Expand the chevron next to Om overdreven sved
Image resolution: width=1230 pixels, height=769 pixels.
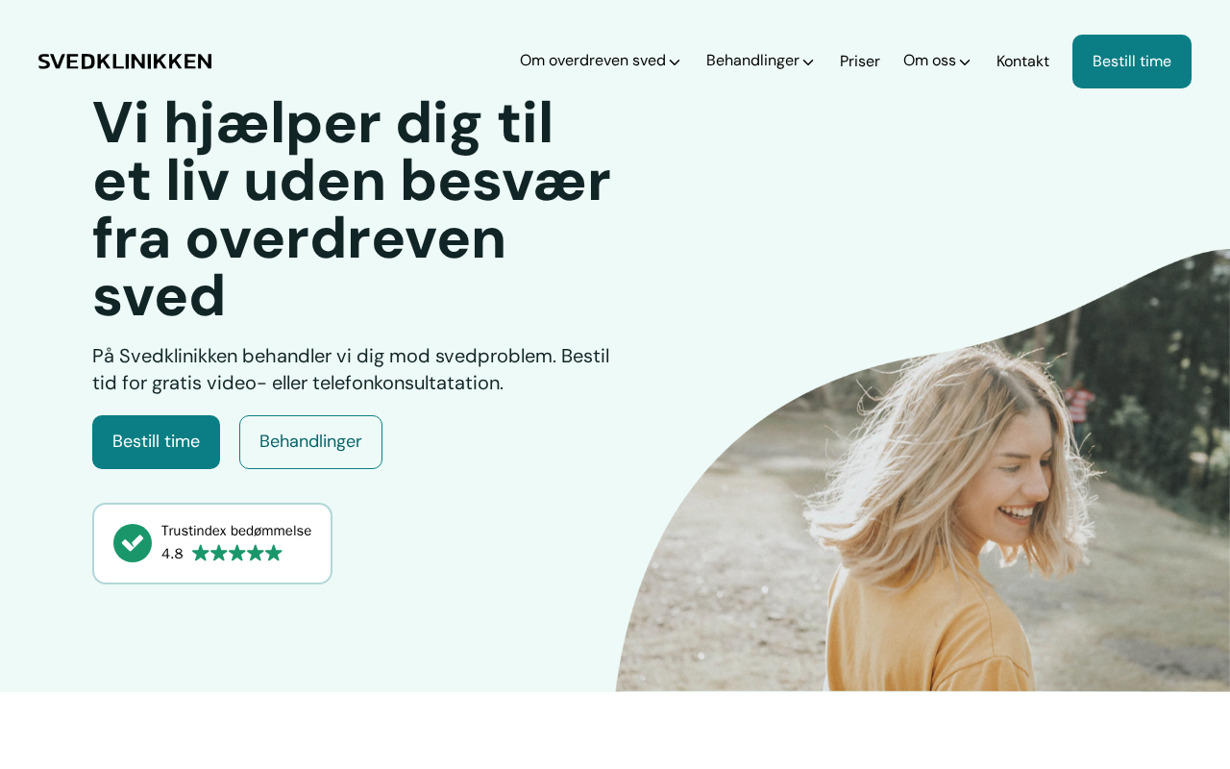(x=675, y=62)
